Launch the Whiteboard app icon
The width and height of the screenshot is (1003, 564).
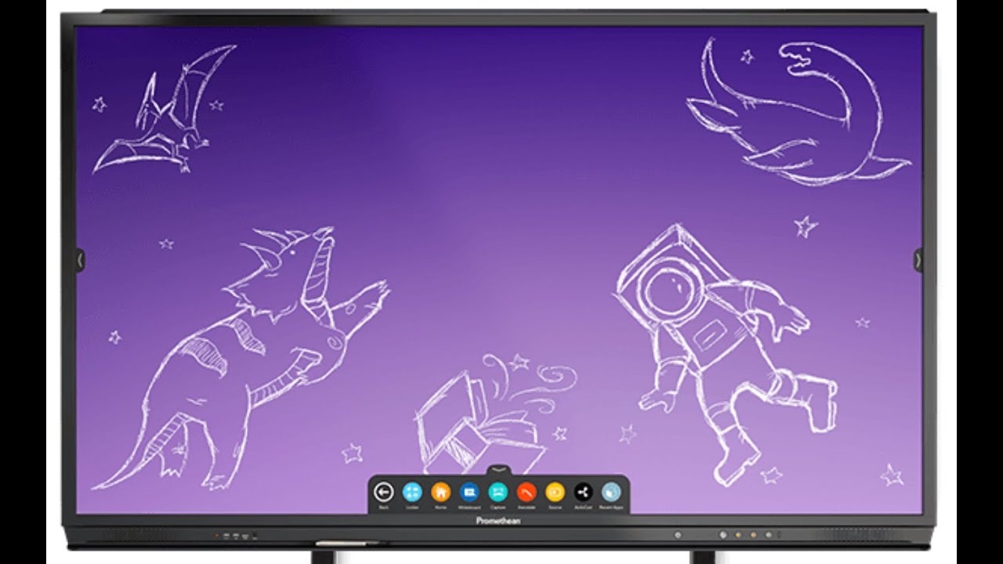(x=469, y=493)
